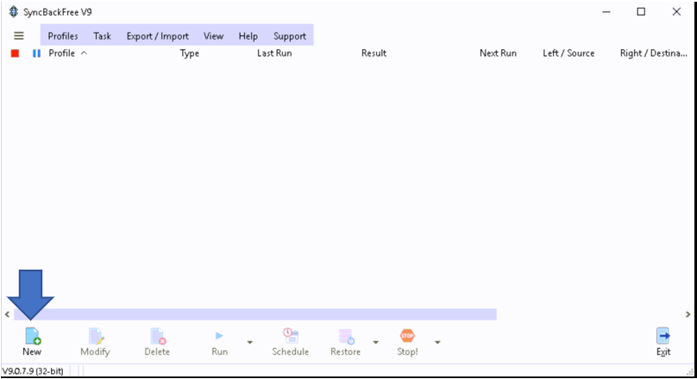This screenshot has height=379, width=697.
Task: Click the blue pause indicator in header
Action: (36, 53)
